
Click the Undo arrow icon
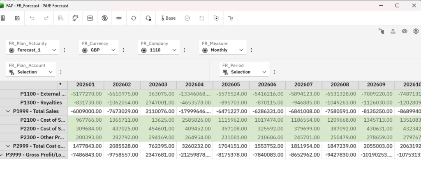tap(32, 18)
